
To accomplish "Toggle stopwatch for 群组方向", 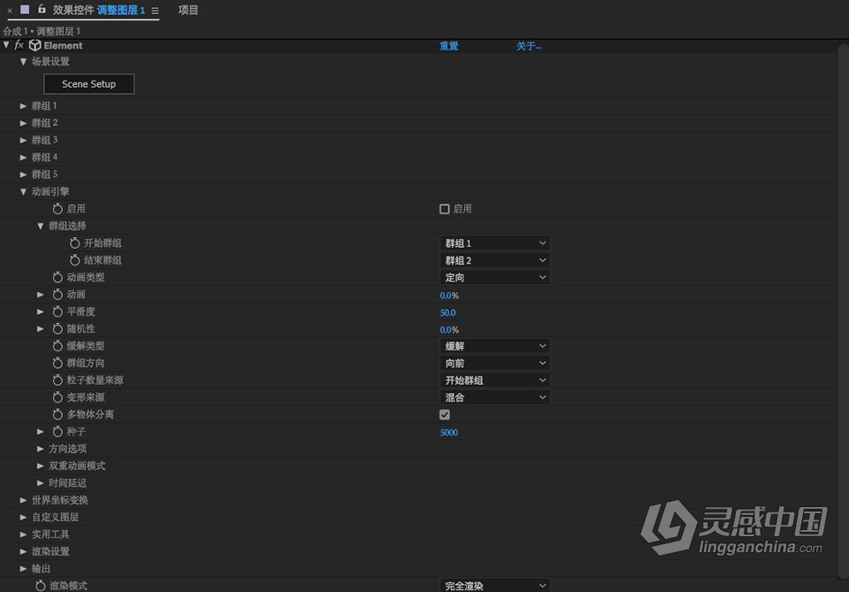I will point(58,363).
